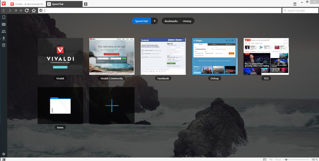Switch to History on start page
This screenshot has width=319, height=161.
tap(187, 21)
